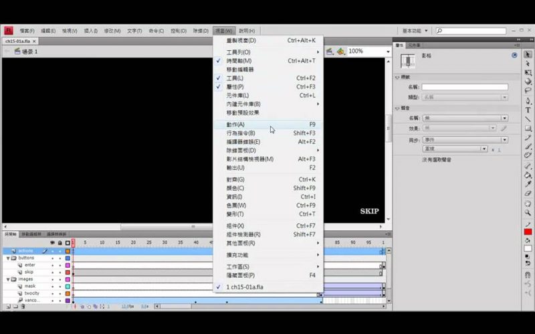The height and width of the screenshot is (334, 535).
Task: Open the 修改(M) menu in the menu bar
Action: pos(113,31)
